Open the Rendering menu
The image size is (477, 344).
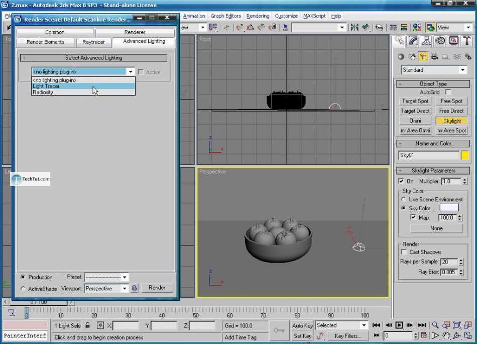pos(258,16)
